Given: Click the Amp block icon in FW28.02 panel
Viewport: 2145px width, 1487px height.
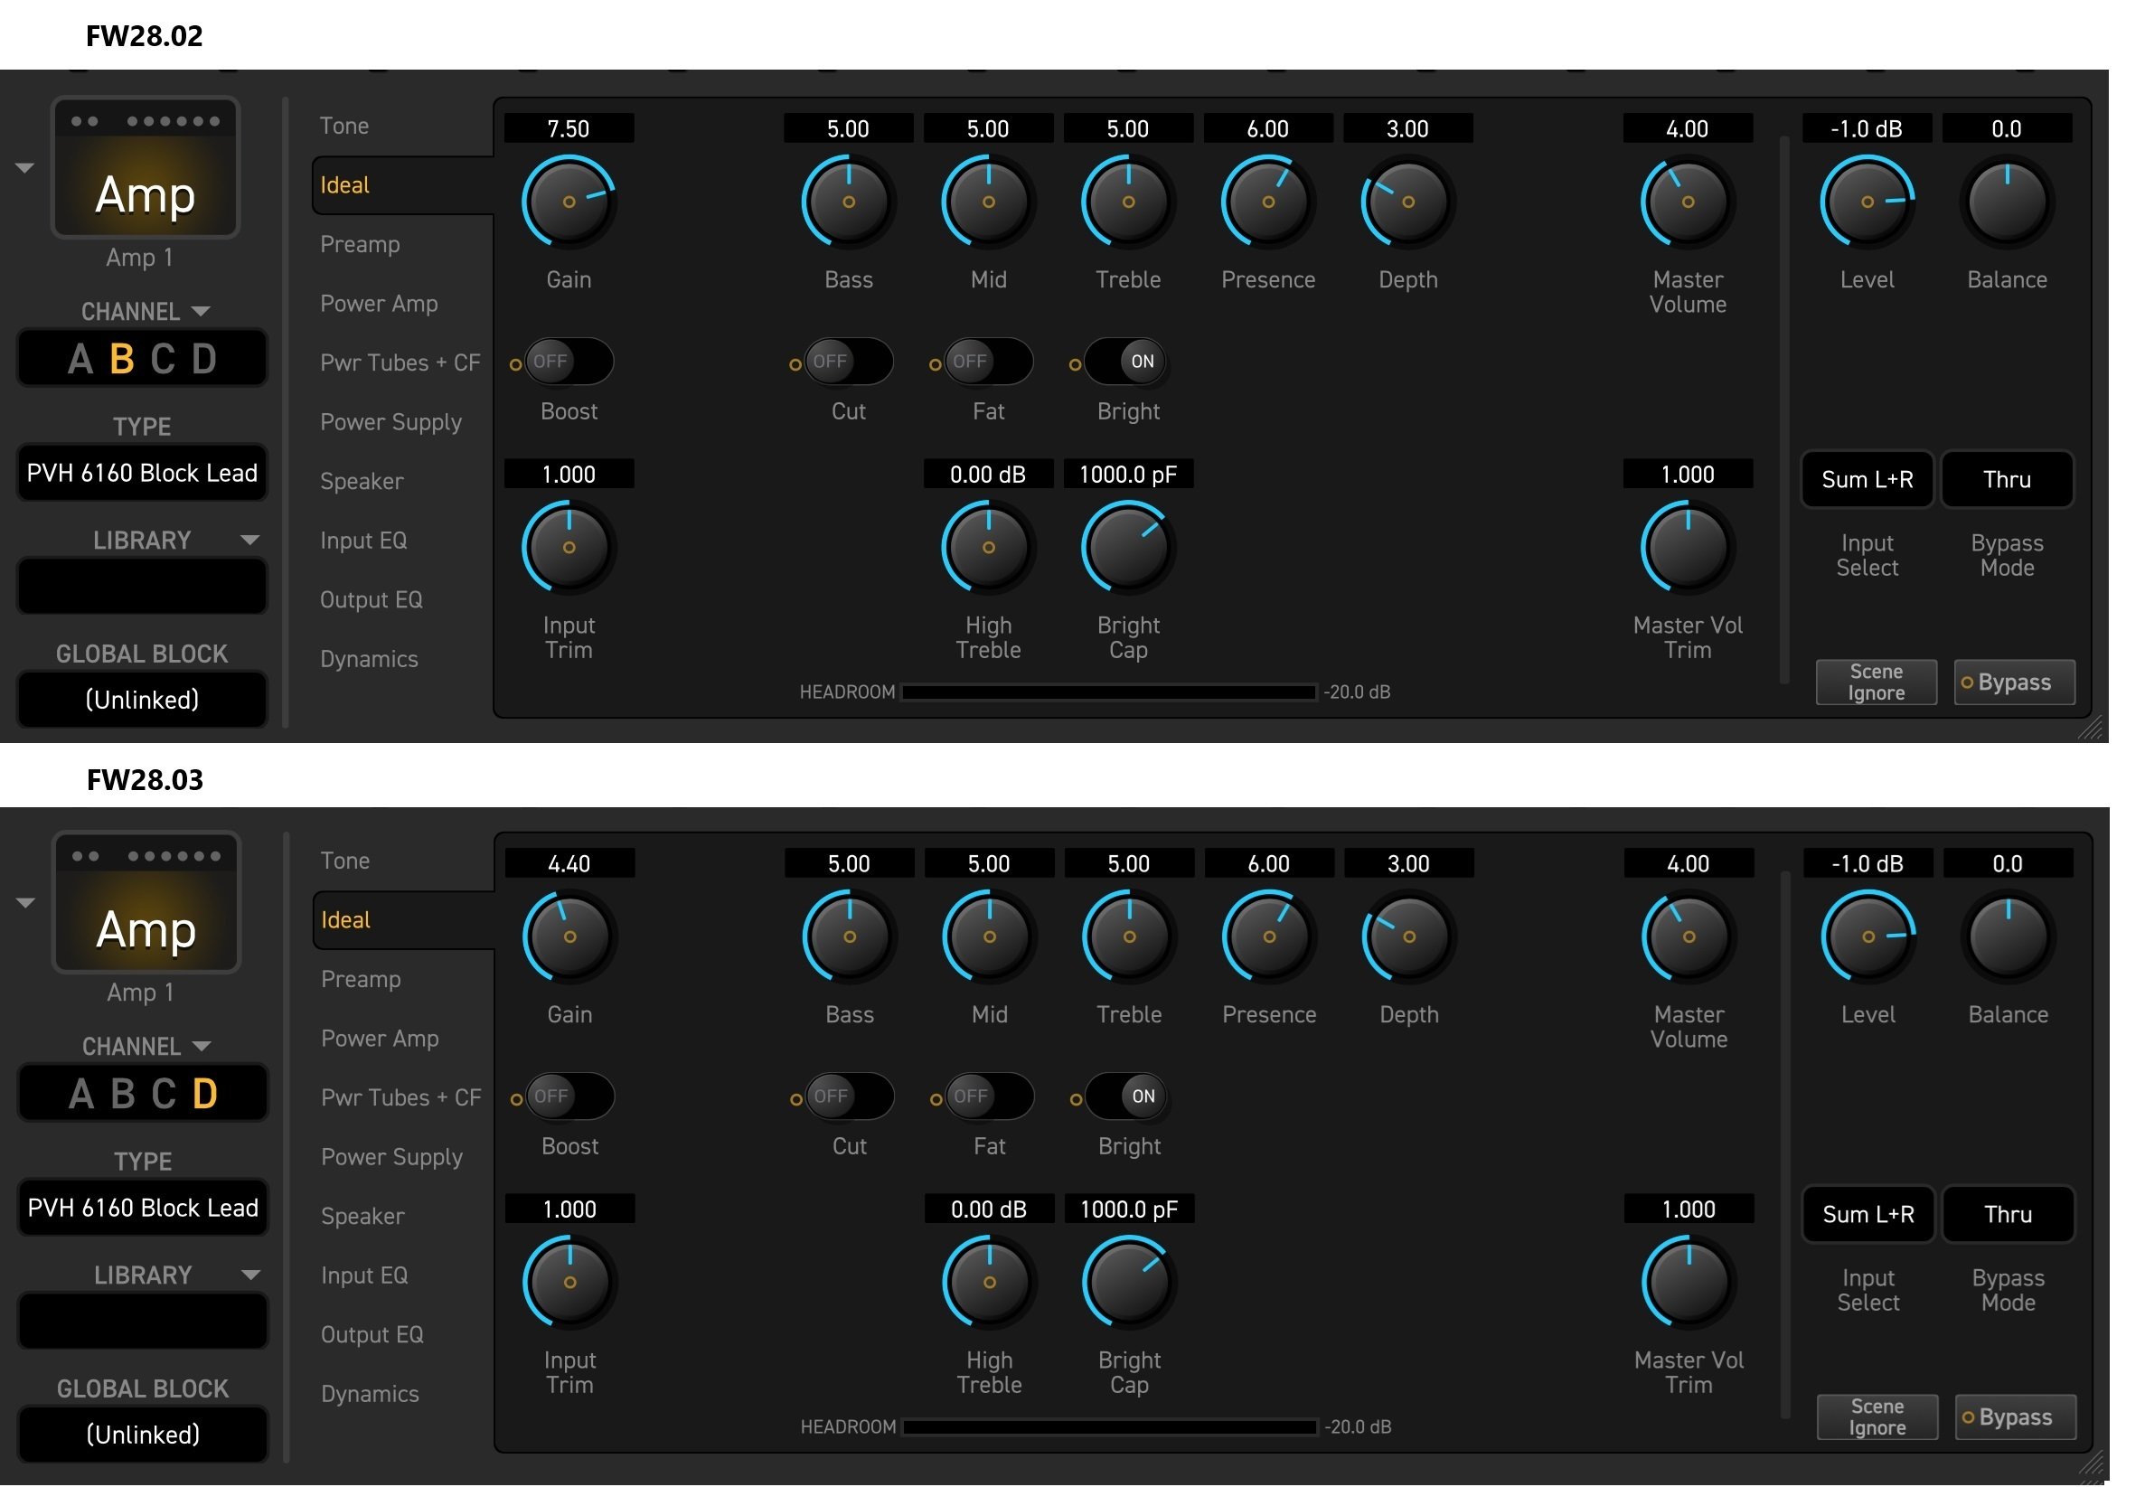Looking at the screenshot, I should click(x=146, y=168).
